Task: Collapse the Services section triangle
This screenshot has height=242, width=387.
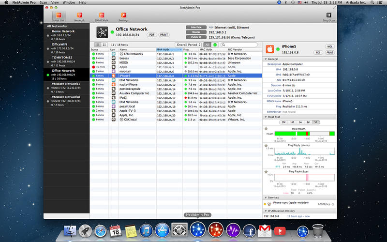Action: click(x=266, y=197)
